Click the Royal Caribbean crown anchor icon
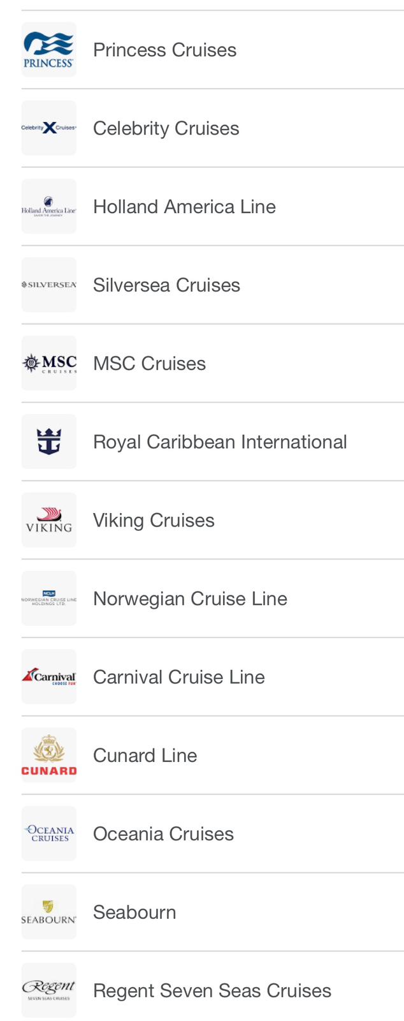 [49, 442]
